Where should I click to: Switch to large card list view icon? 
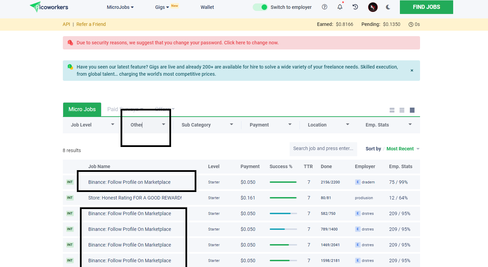(392, 110)
